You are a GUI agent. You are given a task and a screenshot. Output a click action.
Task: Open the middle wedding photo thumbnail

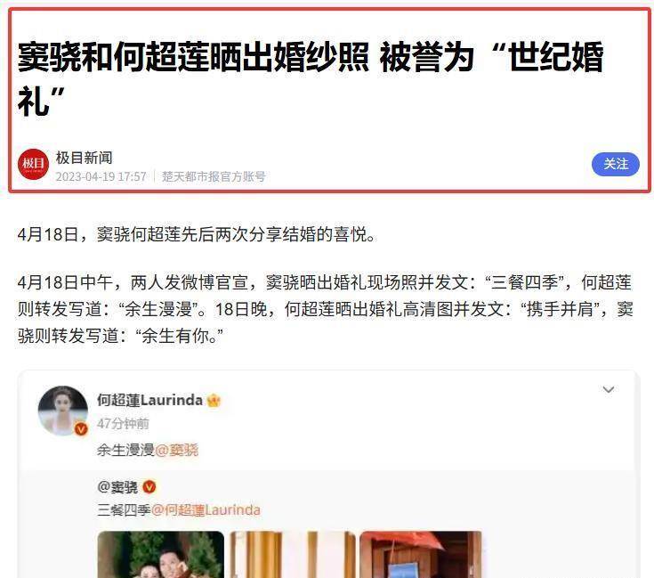click(x=293, y=554)
